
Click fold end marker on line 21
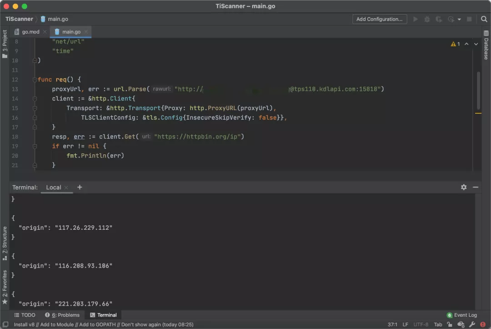35,166
